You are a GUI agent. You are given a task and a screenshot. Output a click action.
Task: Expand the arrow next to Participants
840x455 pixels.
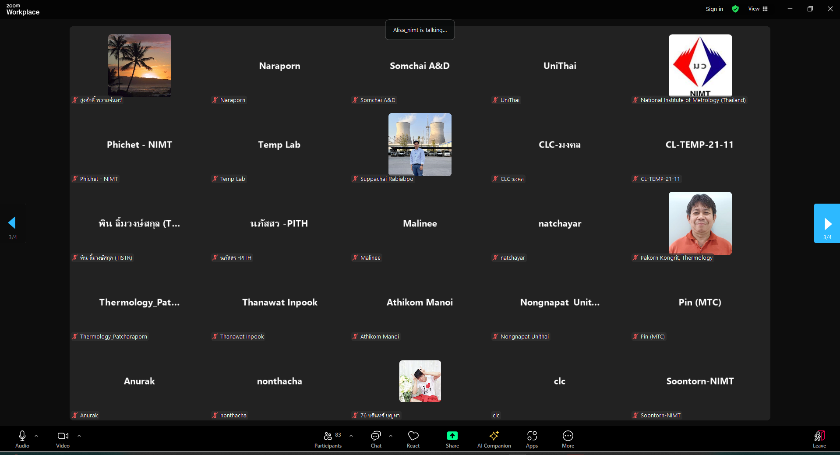pos(351,436)
